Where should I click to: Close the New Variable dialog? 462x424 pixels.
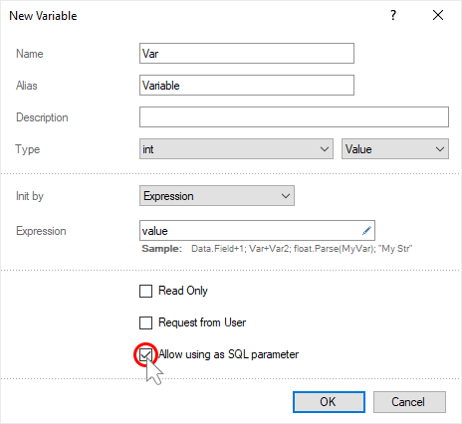click(x=438, y=15)
